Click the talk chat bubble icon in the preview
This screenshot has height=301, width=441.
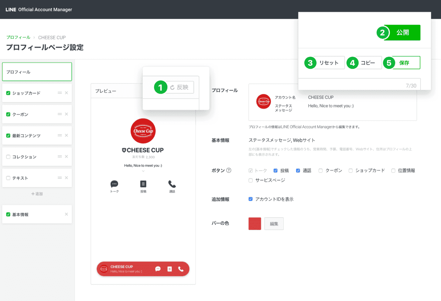pos(114,184)
